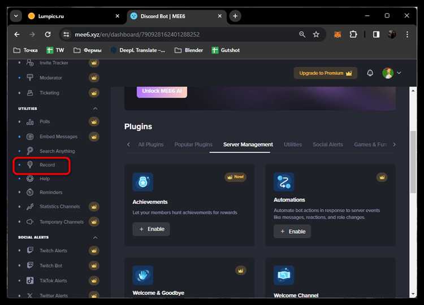This screenshot has height=305, width=424.
Task: Click the Twitch Bot icon
Action: point(30,265)
